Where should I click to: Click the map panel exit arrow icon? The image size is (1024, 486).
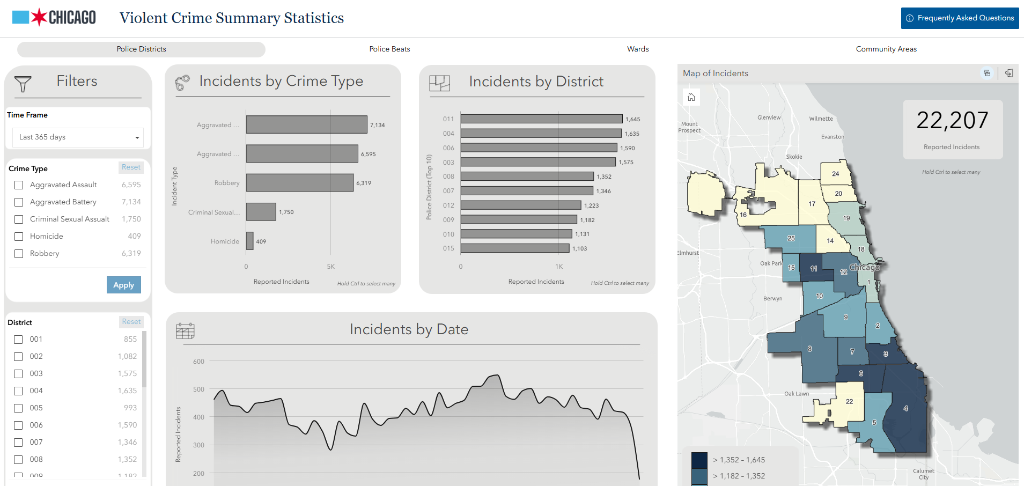[x=1009, y=73]
